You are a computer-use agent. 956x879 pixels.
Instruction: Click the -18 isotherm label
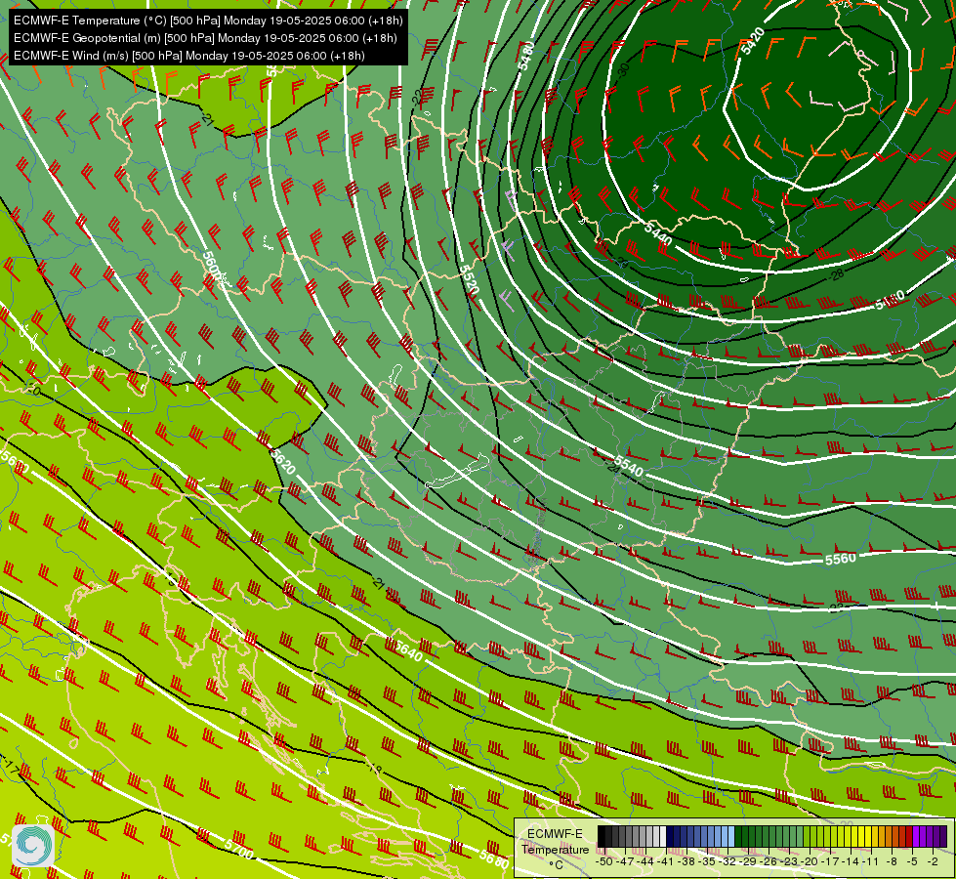pos(374,770)
